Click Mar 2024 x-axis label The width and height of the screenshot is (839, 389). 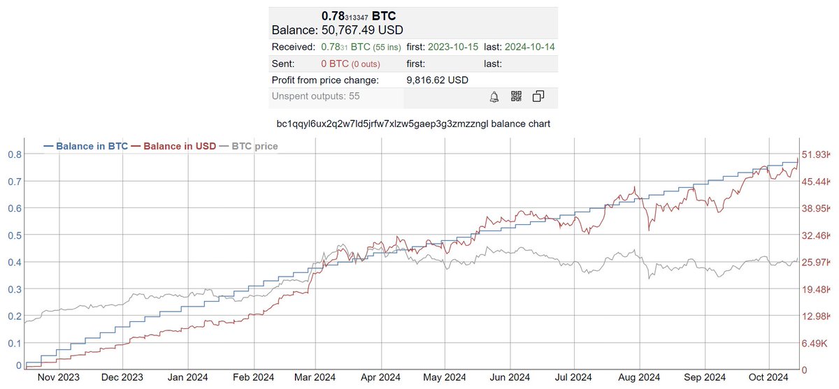[x=316, y=377]
